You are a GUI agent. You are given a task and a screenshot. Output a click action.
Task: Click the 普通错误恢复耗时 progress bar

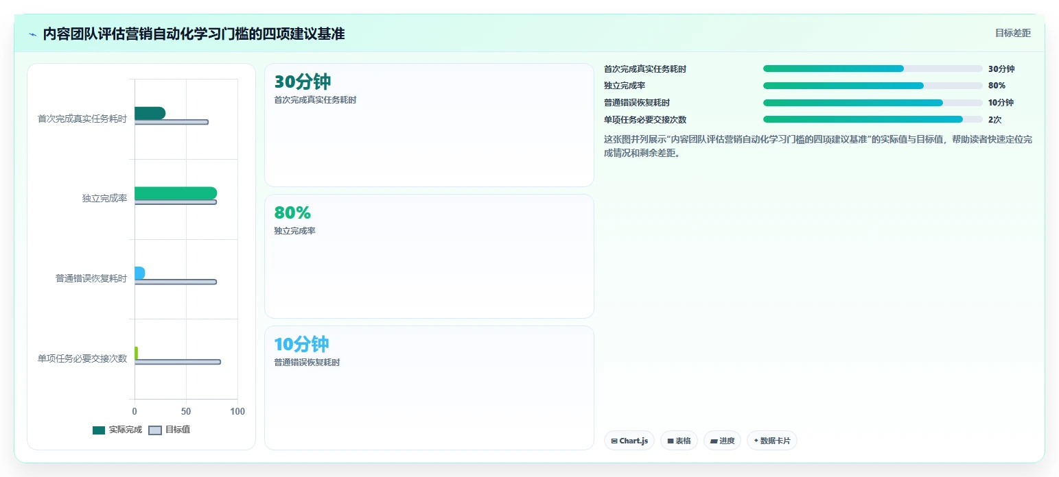click(x=873, y=103)
